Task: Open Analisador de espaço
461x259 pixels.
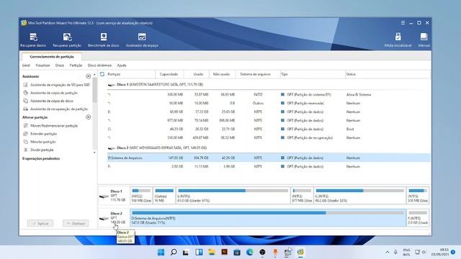Action: (142, 40)
